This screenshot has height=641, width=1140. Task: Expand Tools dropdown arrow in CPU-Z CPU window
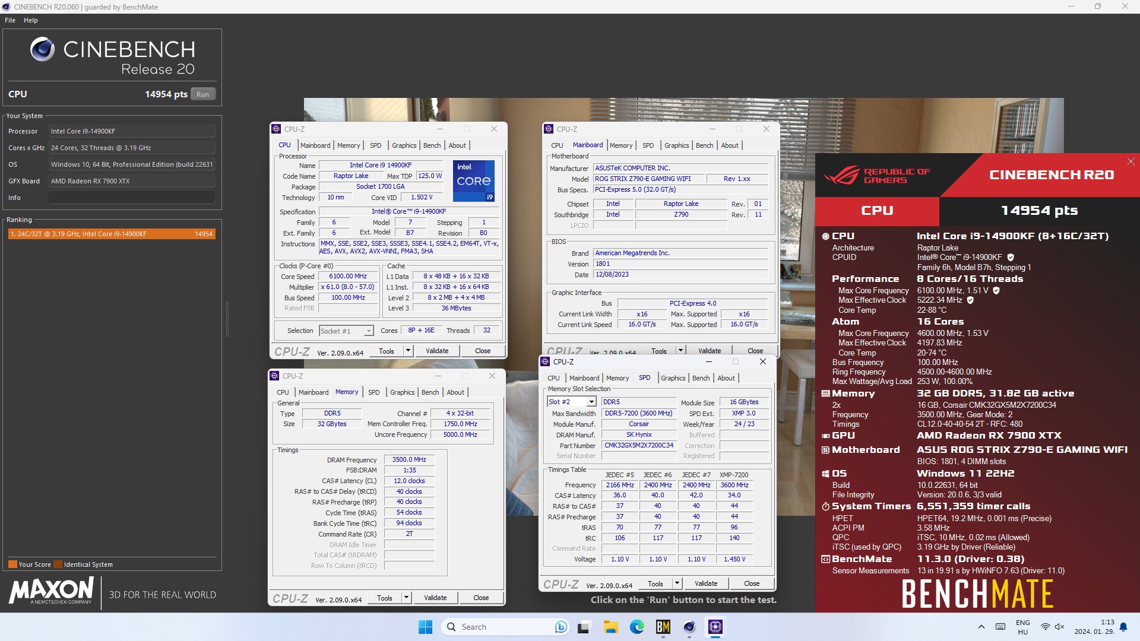tap(408, 351)
